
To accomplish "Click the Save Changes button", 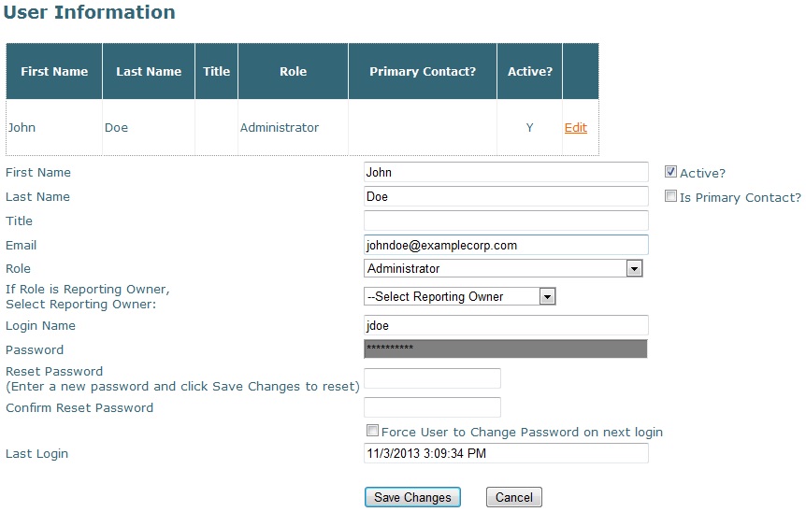I will point(412,498).
